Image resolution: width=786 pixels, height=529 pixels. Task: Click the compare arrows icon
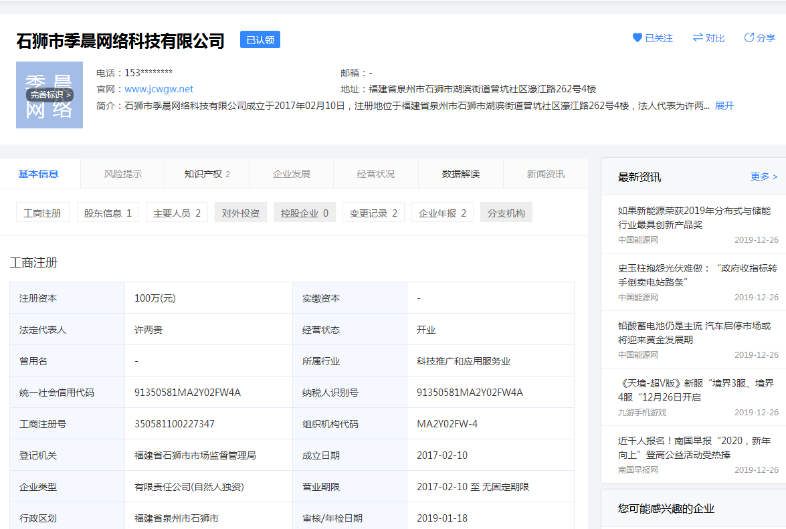(698, 38)
